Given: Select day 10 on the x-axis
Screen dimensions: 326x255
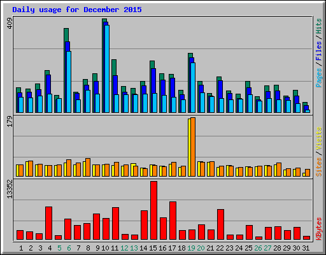Looking at the screenshot, I should (x=105, y=248).
